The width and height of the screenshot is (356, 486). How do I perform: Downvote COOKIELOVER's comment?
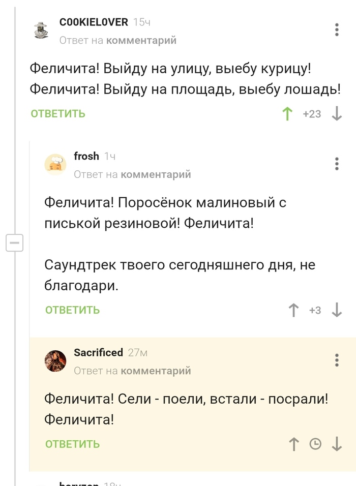point(337,114)
